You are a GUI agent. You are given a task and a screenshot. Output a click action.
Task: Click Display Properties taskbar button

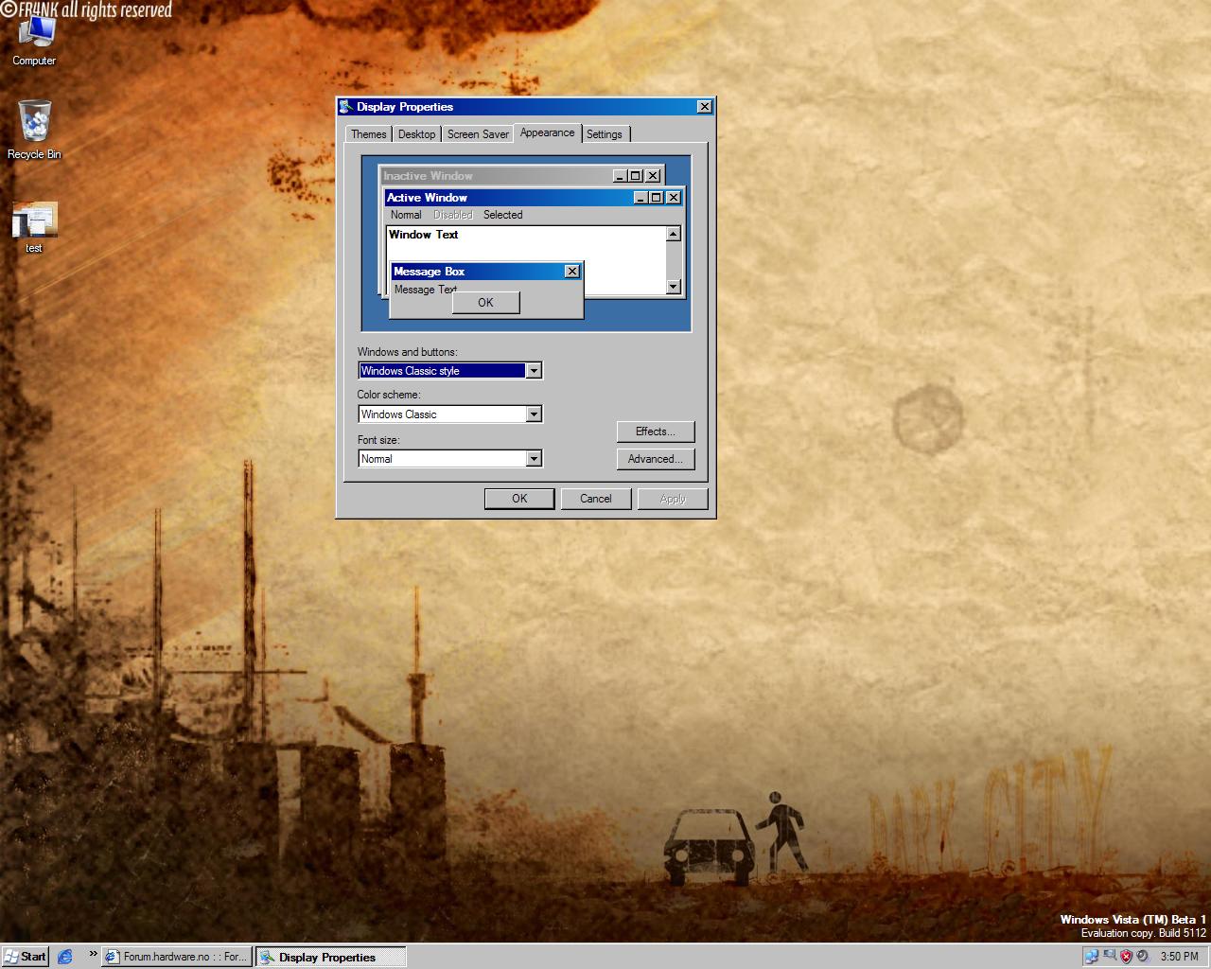pyautogui.click(x=330, y=957)
